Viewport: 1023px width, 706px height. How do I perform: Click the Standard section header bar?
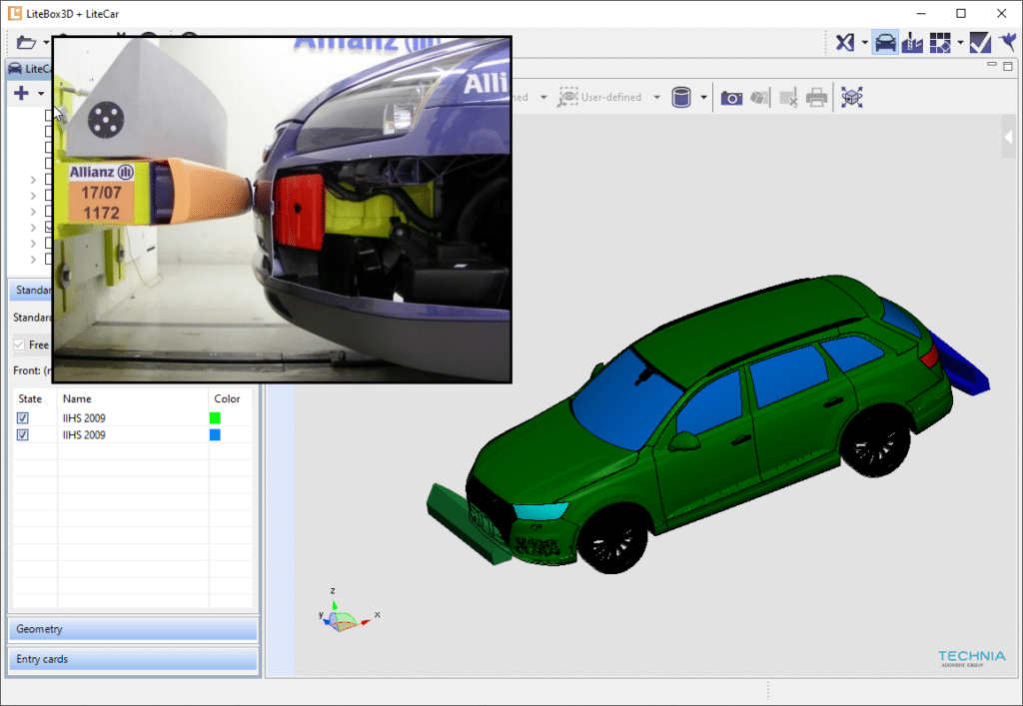click(x=31, y=291)
